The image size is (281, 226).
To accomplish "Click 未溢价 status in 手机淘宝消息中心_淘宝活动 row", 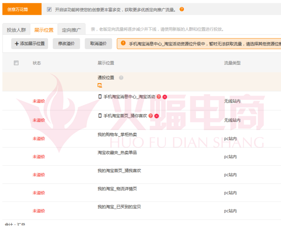I will click(39, 101).
